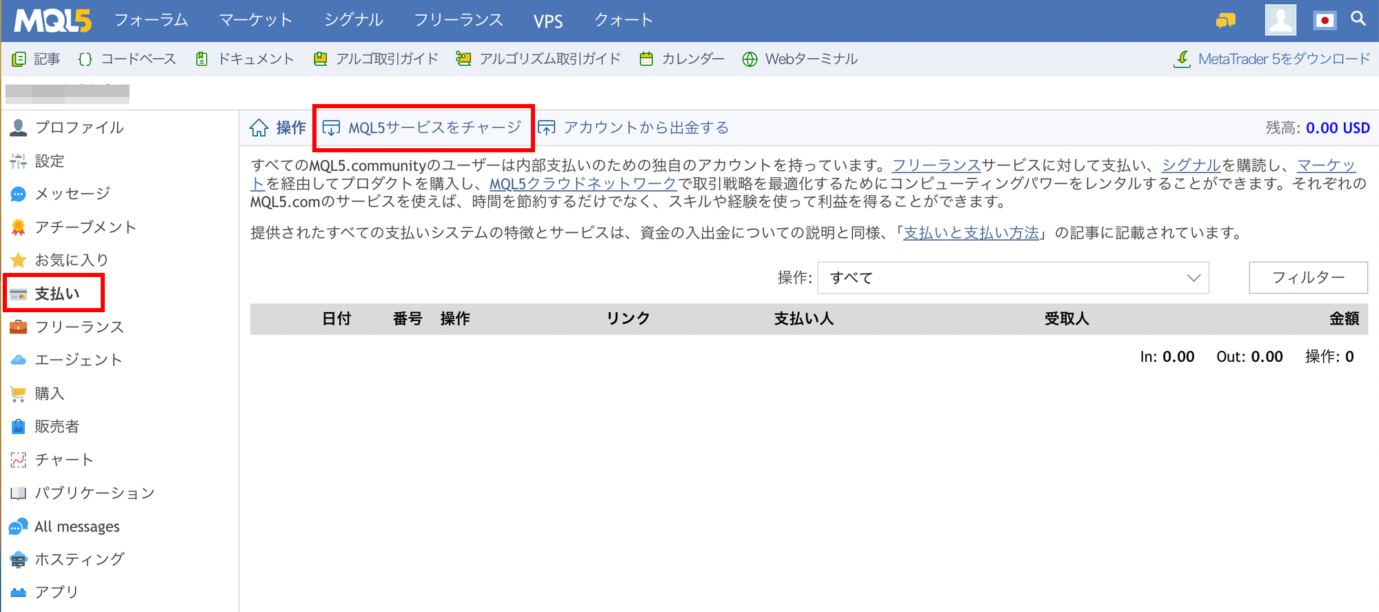Click the エージェント cloud icon

point(19,360)
